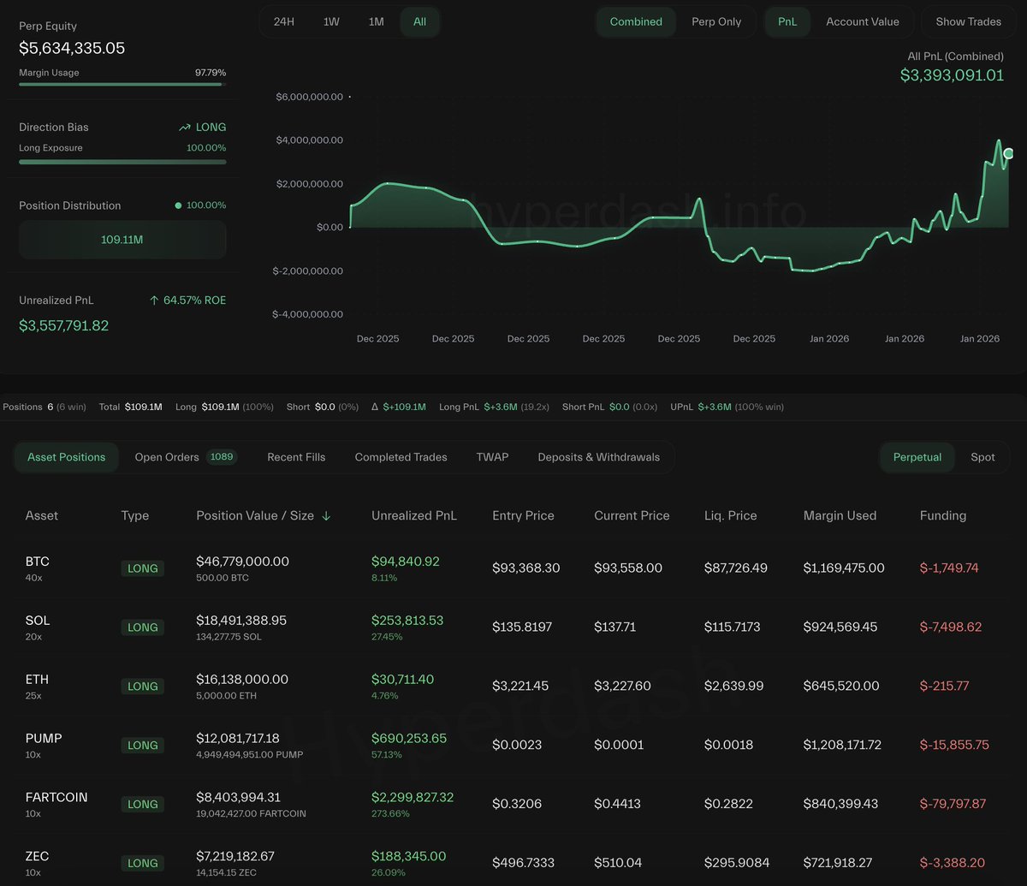Click the Margin Usage progress bar

pyautogui.click(x=122, y=84)
